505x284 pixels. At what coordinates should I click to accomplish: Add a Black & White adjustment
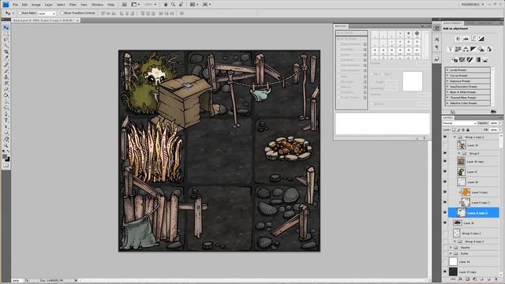pyautogui.click(x=473, y=49)
